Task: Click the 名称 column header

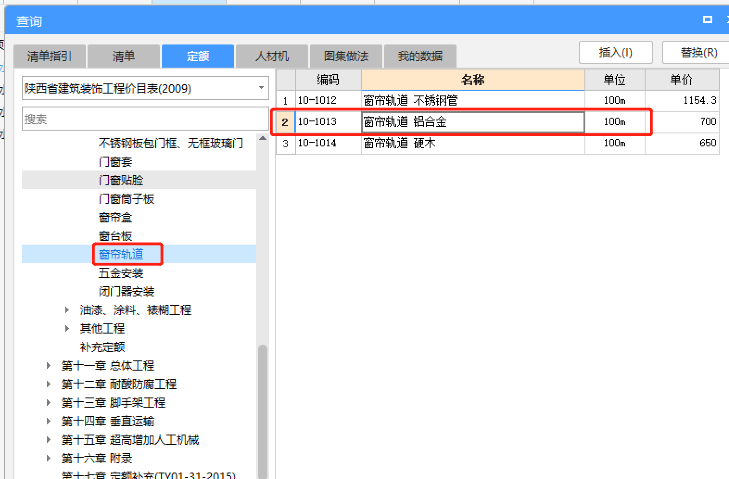Action: coord(473,80)
